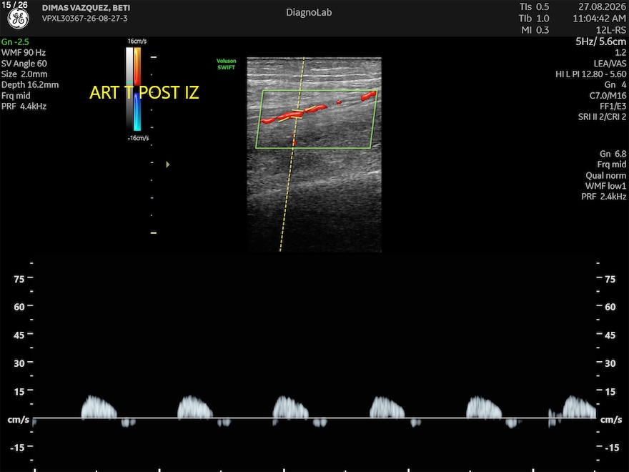Select the LEA/VAS preset label

point(610,64)
